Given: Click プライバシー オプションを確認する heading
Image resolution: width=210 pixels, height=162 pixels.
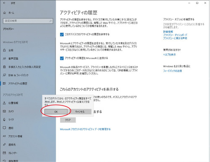Looking at the screenshot, I should pyautogui.click(x=178, y=19).
